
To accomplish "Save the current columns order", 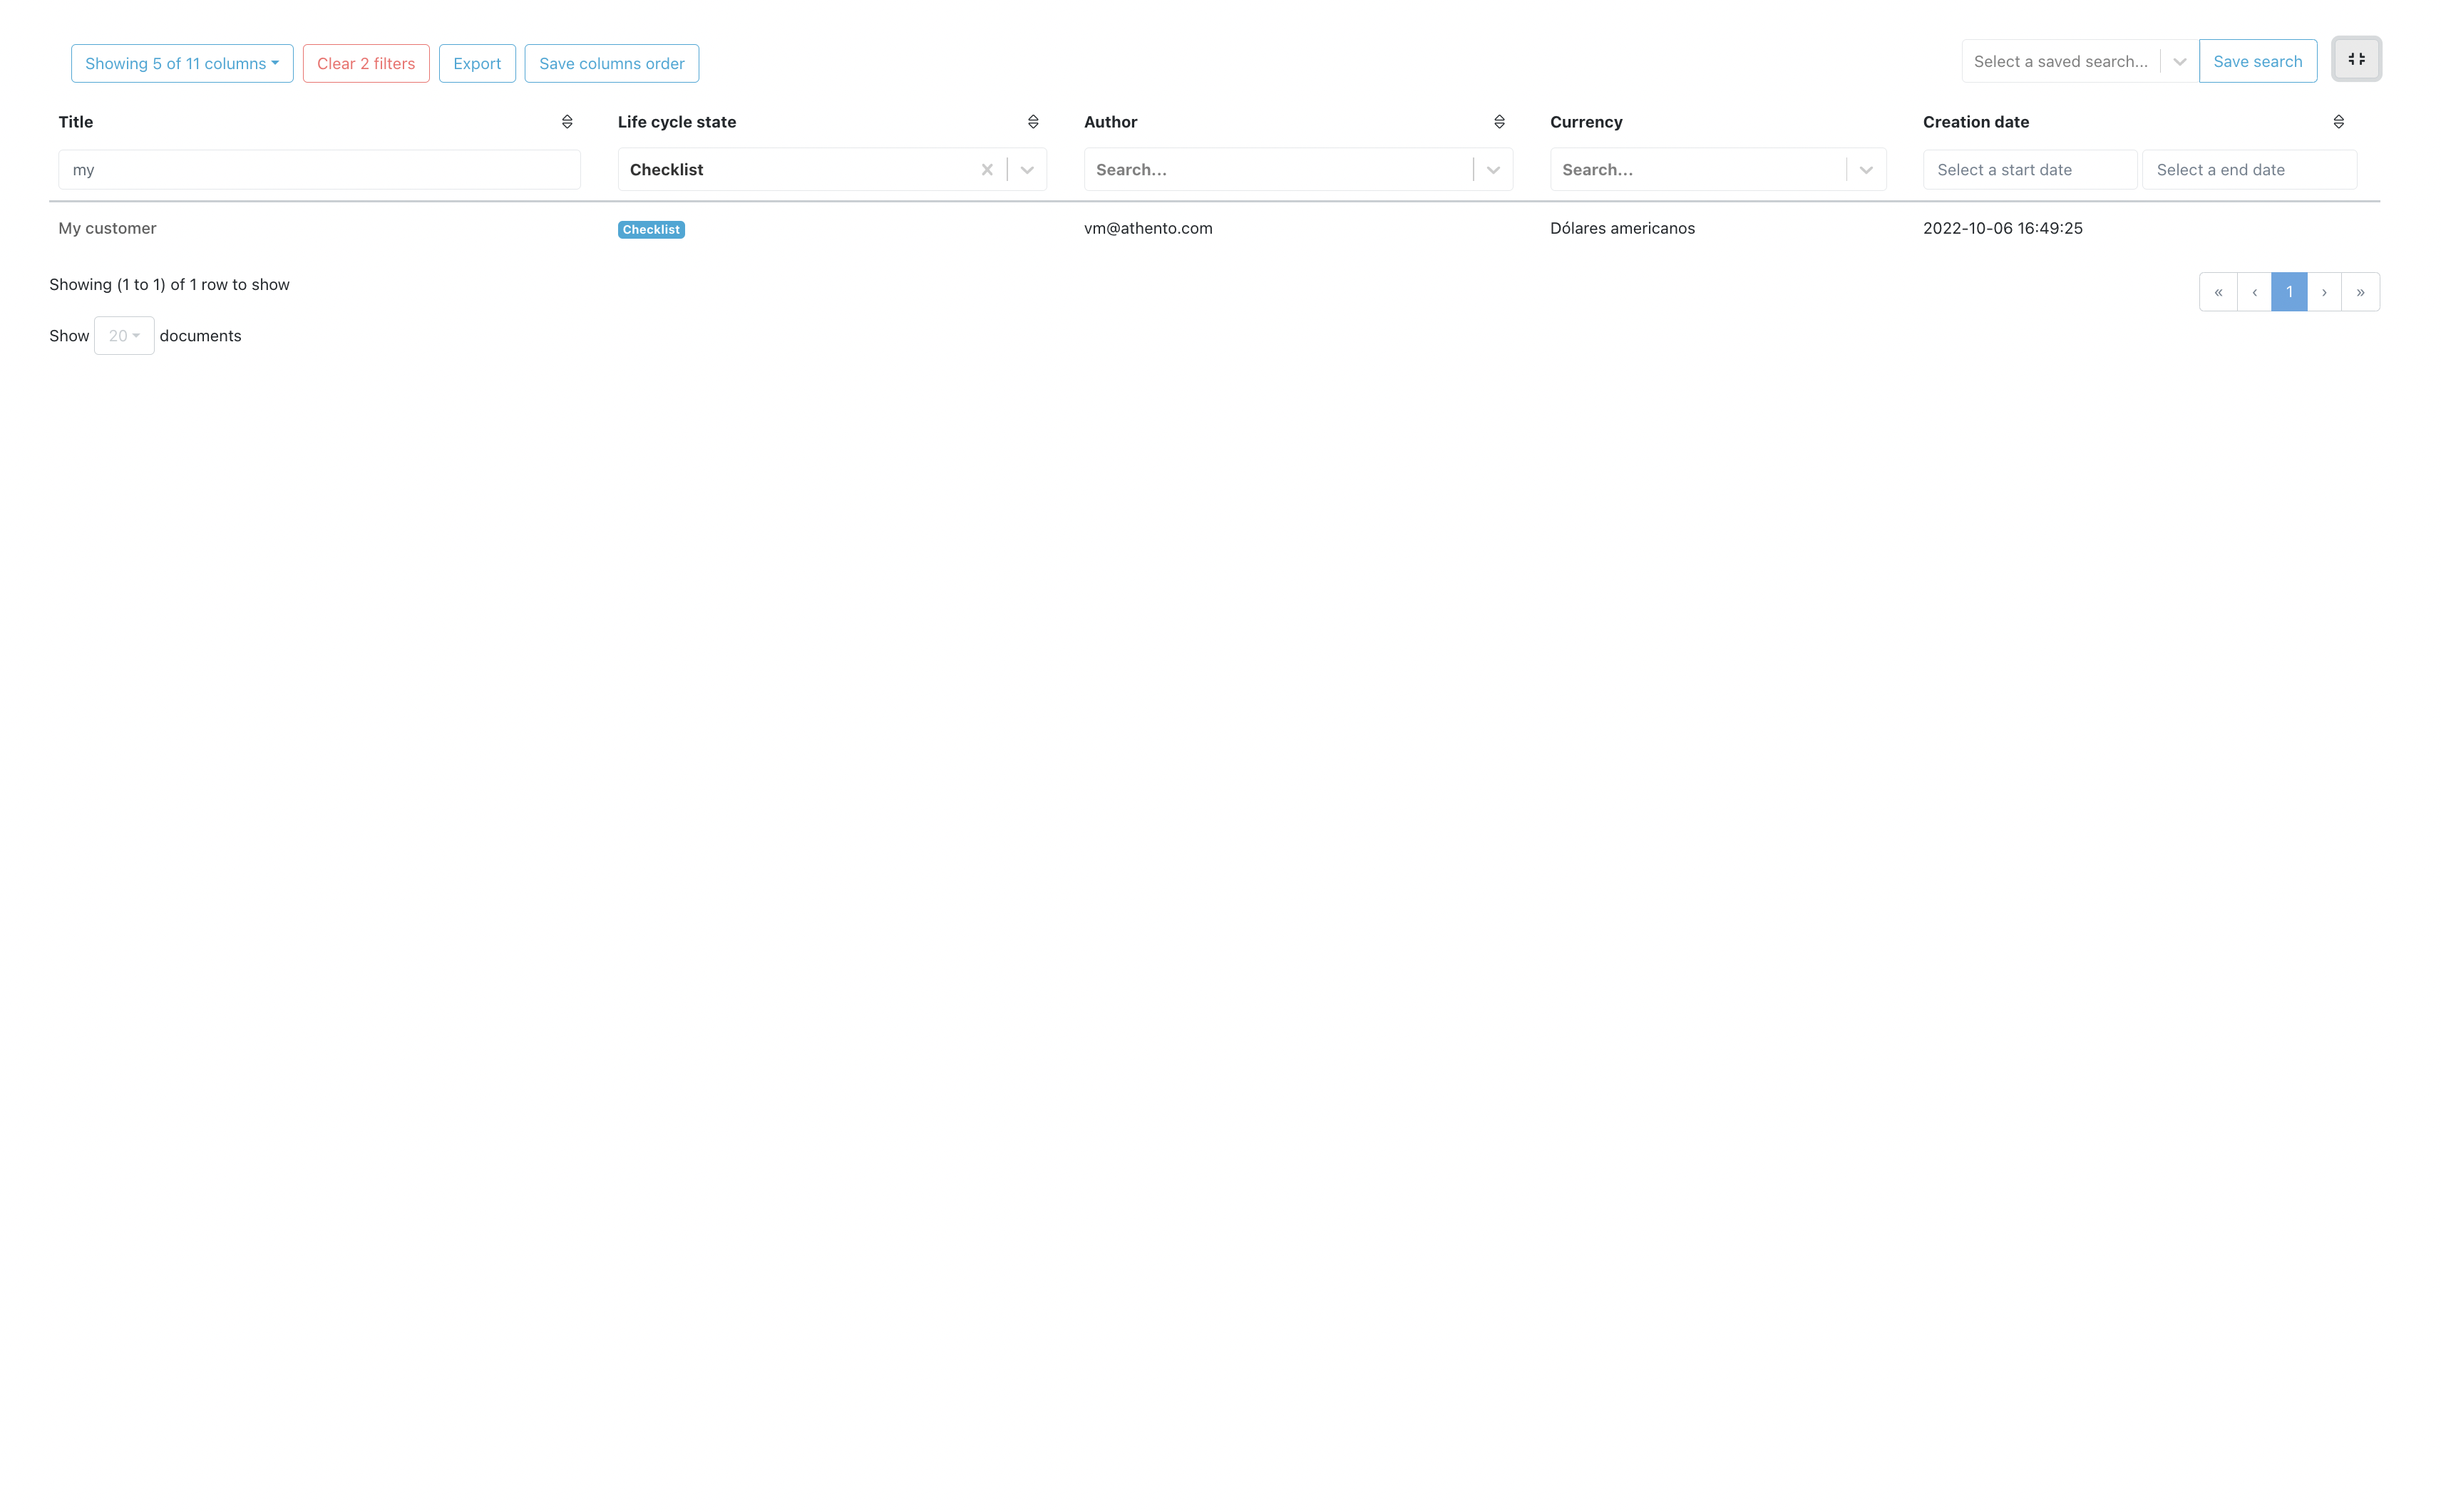I will pos(611,62).
